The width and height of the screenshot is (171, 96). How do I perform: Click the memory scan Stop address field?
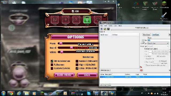pos(158,54)
